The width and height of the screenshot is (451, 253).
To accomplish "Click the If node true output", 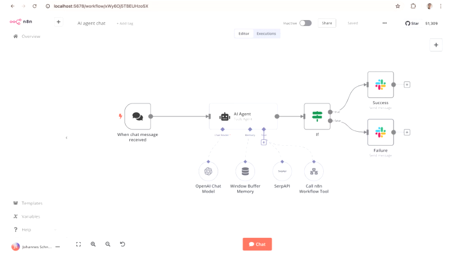I will [x=330, y=112].
